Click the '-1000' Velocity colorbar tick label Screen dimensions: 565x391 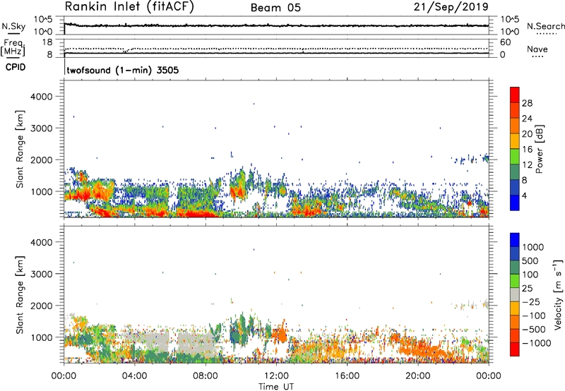click(x=537, y=343)
